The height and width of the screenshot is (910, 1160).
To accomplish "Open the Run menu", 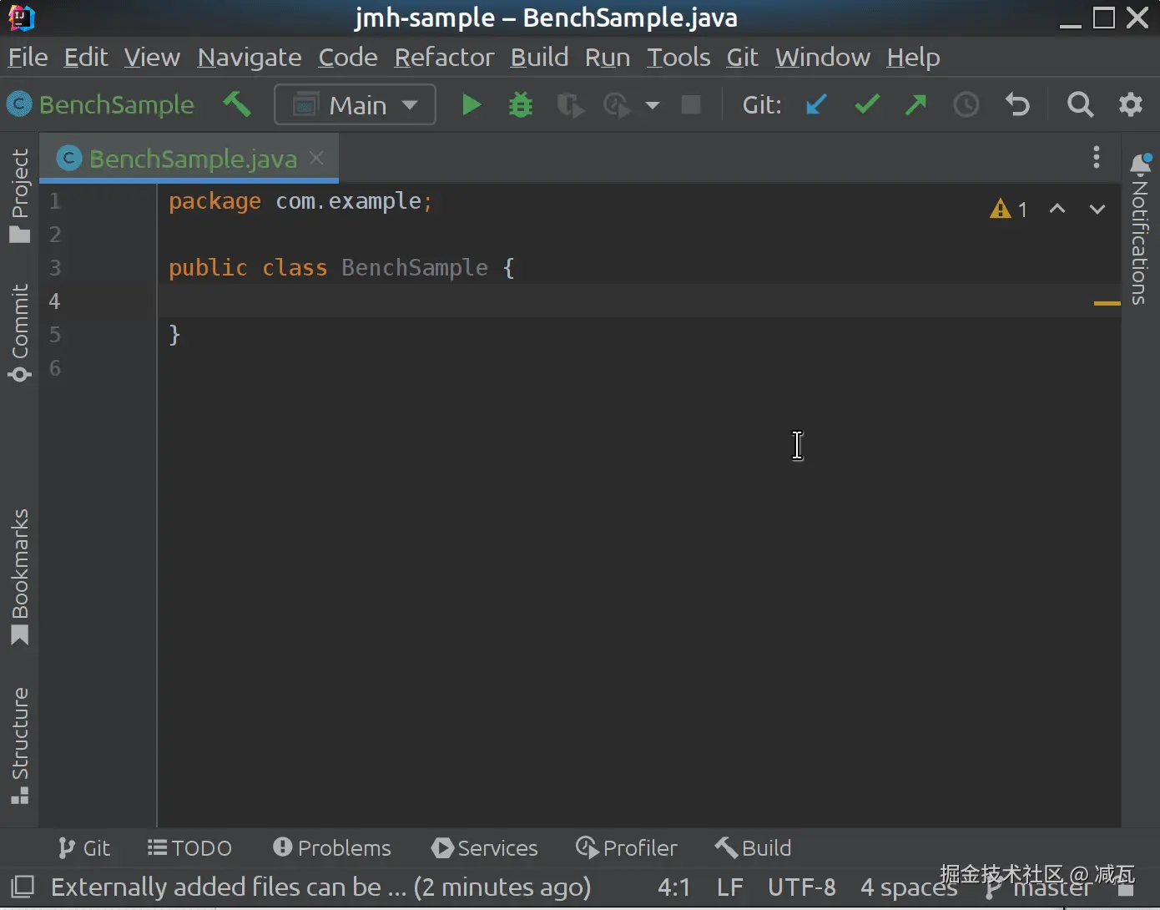I will (x=608, y=57).
